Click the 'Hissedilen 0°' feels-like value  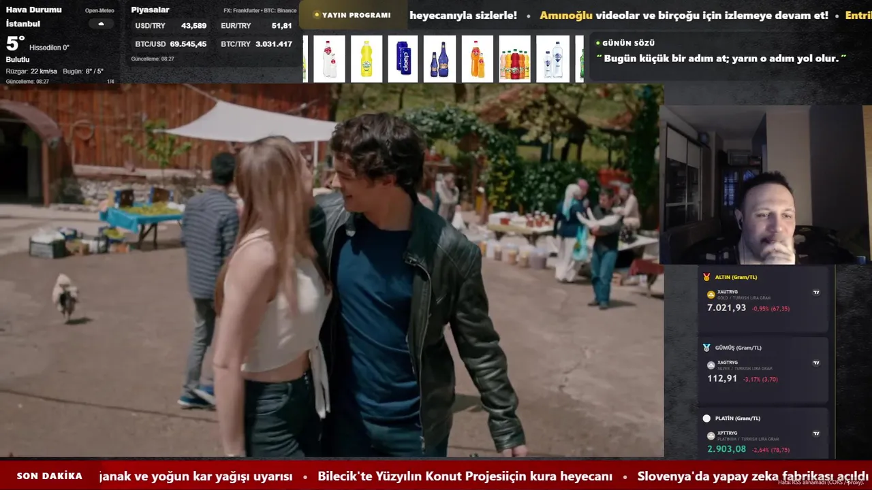point(49,48)
